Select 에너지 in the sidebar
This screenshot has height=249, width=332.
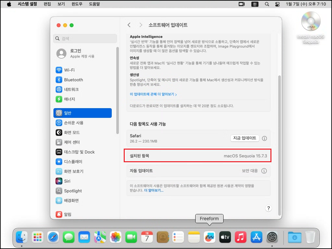[x=83, y=99]
